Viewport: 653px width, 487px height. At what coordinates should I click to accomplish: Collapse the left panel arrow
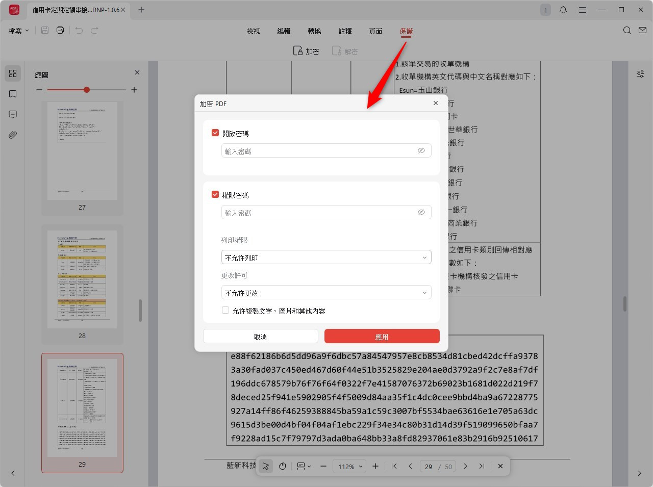[13, 473]
